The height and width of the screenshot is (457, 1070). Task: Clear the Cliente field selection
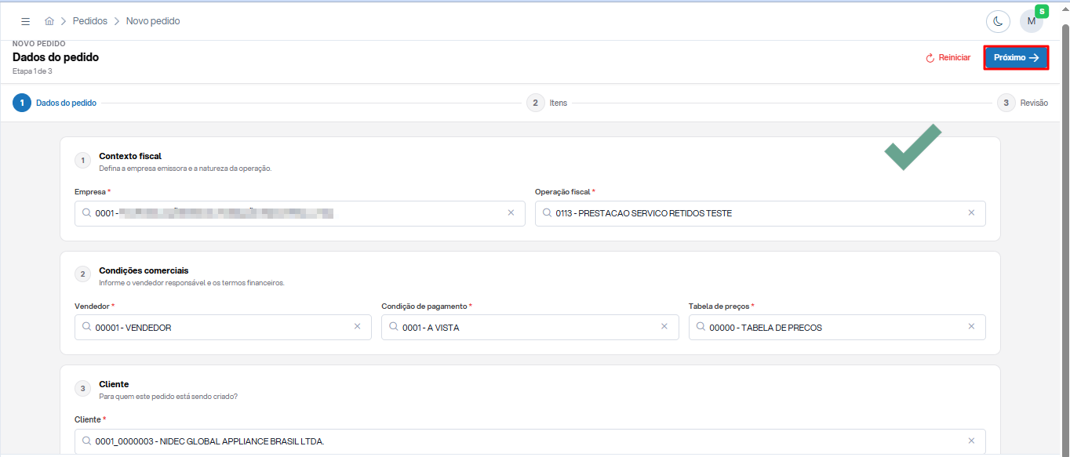tap(971, 441)
